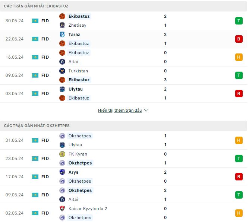Click the Các trận gần nhất: Okzhetpes header
249x222 pixels.
click(x=37, y=126)
